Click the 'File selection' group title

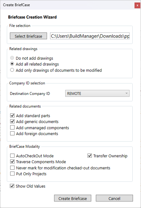20,26
